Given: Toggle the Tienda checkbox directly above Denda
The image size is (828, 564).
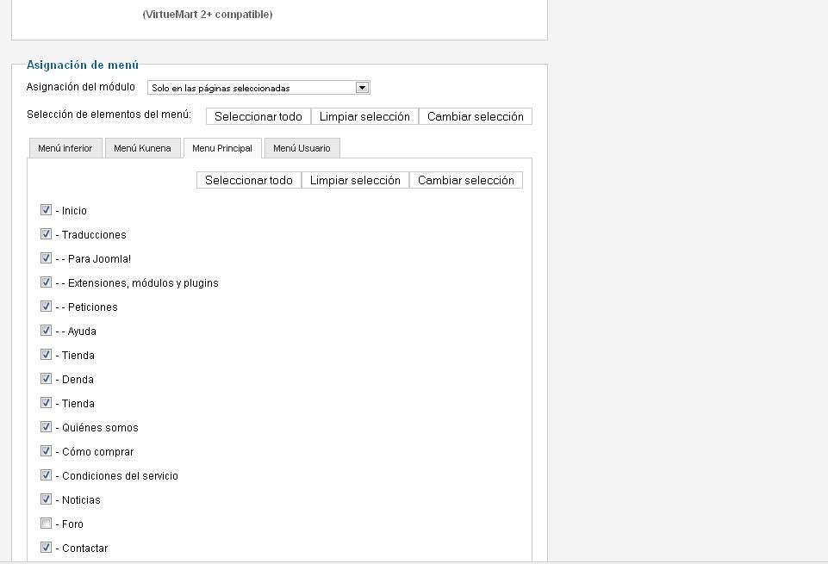Looking at the screenshot, I should [46, 355].
